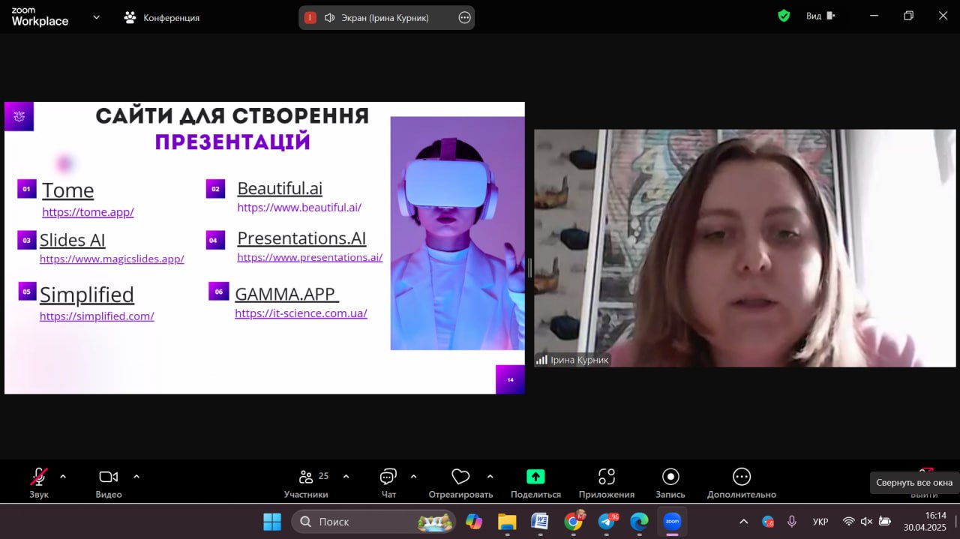Open the Participants panel
The image size is (960, 539).
point(306,482)
